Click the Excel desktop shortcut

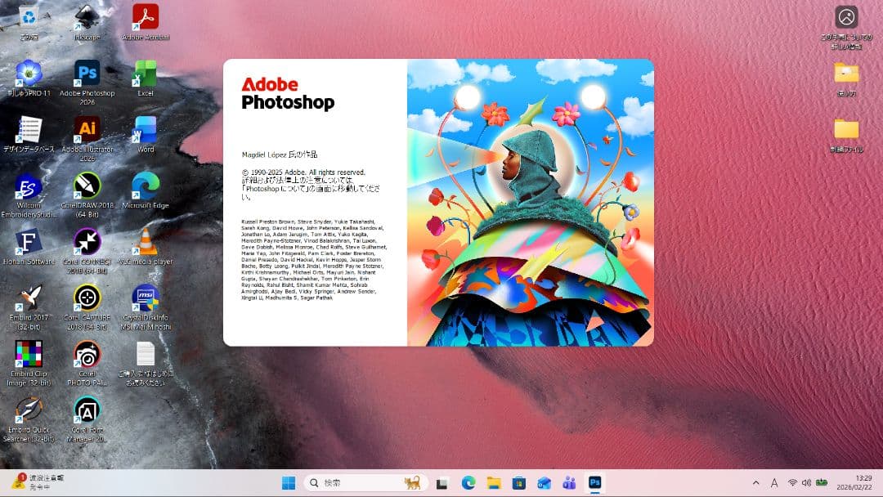[x=146, y=74]
